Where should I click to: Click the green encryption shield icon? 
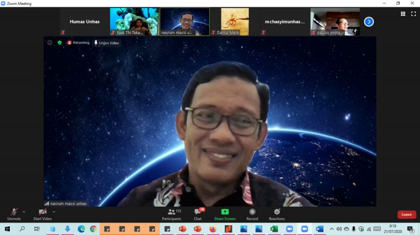(x=59, y=43)
